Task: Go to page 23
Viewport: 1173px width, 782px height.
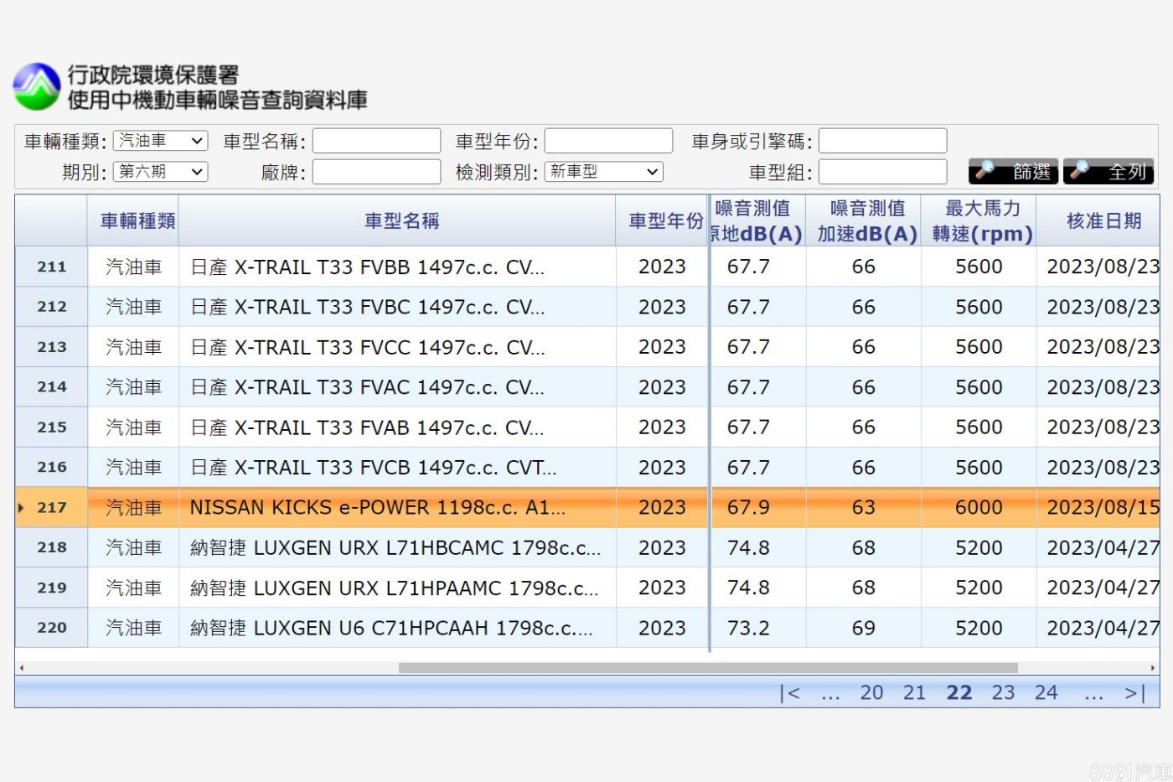Action: click(x=1002, y=692)
